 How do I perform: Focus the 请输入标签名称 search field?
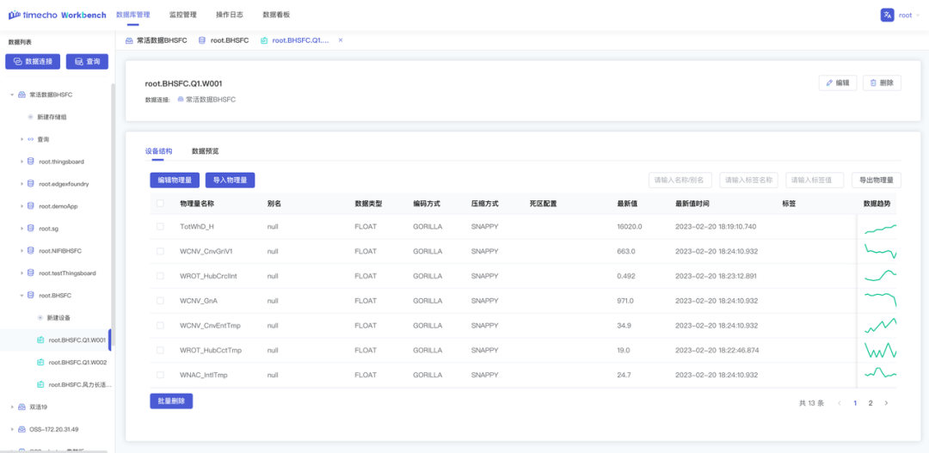[749, 180]
